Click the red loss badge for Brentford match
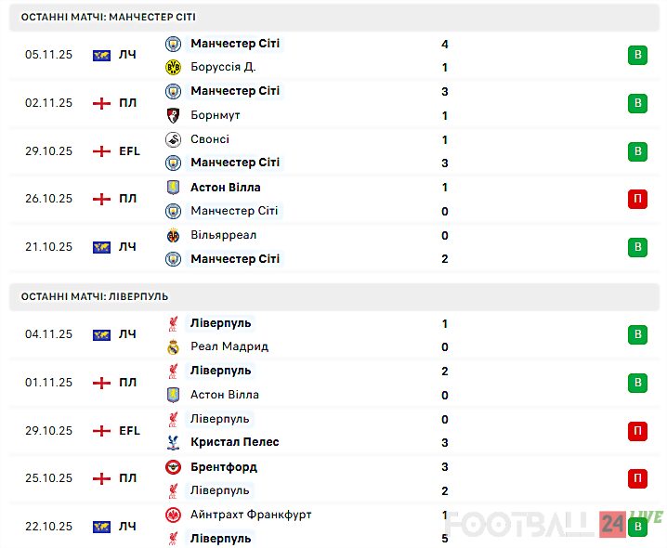Screen dimensions: 667x548 [637, 478]
